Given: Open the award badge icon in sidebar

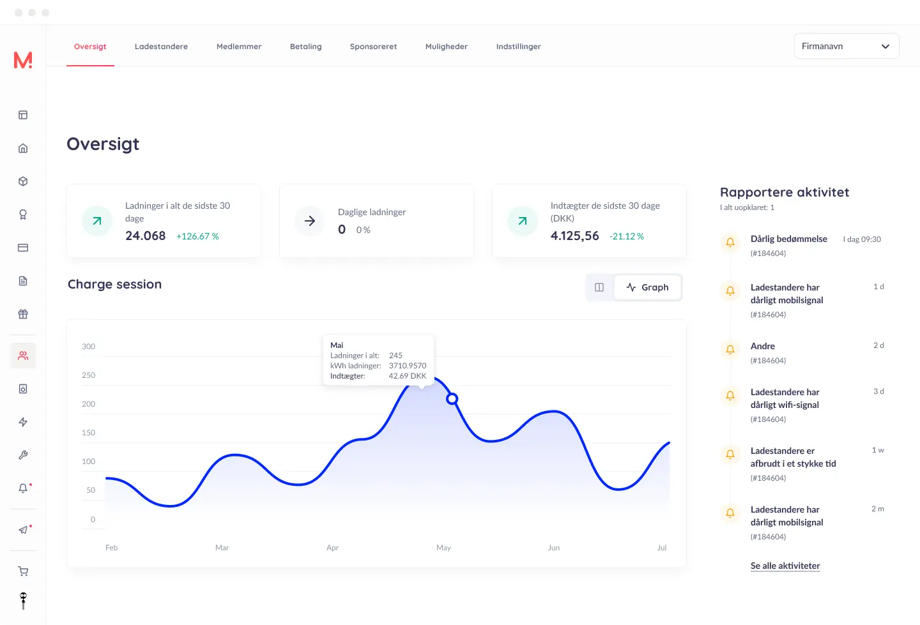Looking at the screenshot, I should tap(23, 215).
